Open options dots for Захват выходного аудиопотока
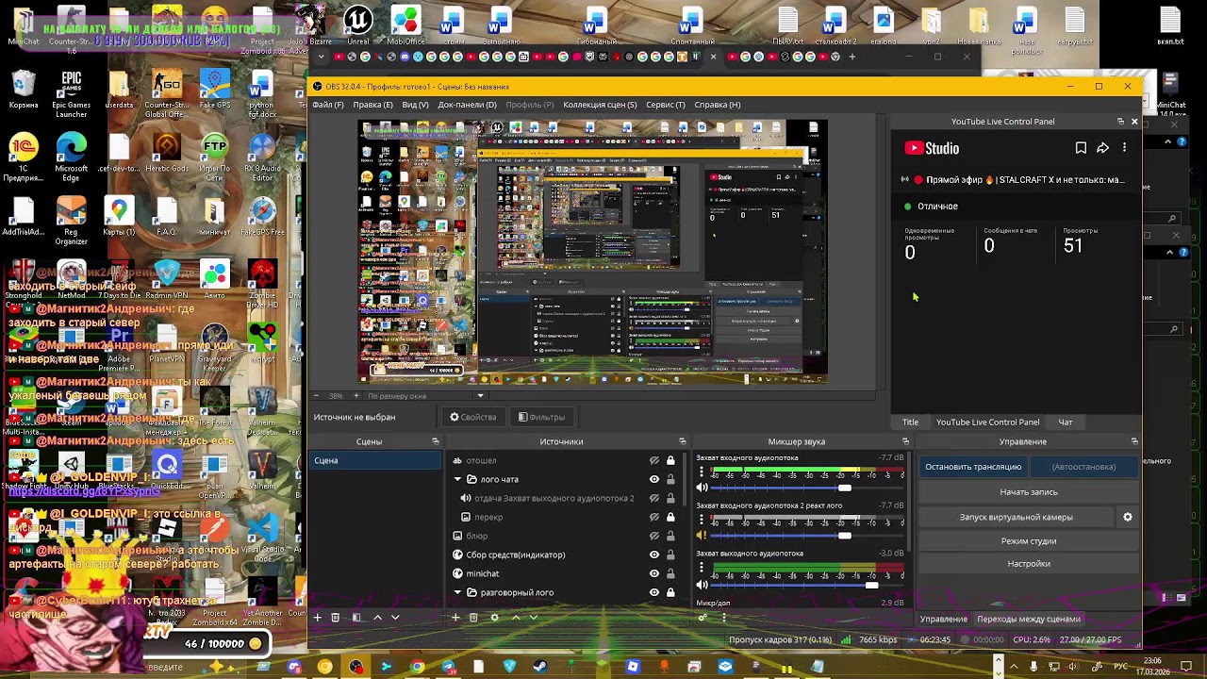Screen dimensions: 1207x679 coord(701,569)
